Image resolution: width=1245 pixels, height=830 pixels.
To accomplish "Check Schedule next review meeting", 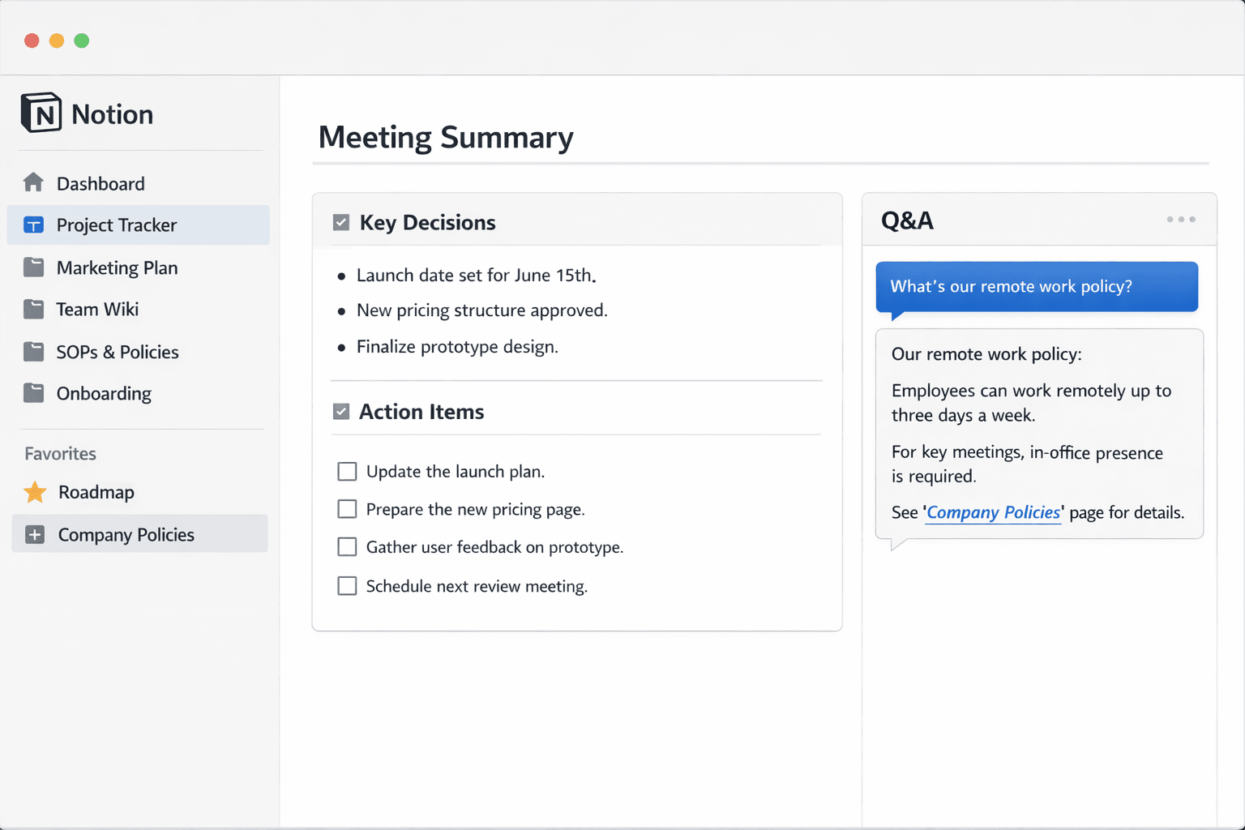I will pyautogui.click(x=347, y=585).
